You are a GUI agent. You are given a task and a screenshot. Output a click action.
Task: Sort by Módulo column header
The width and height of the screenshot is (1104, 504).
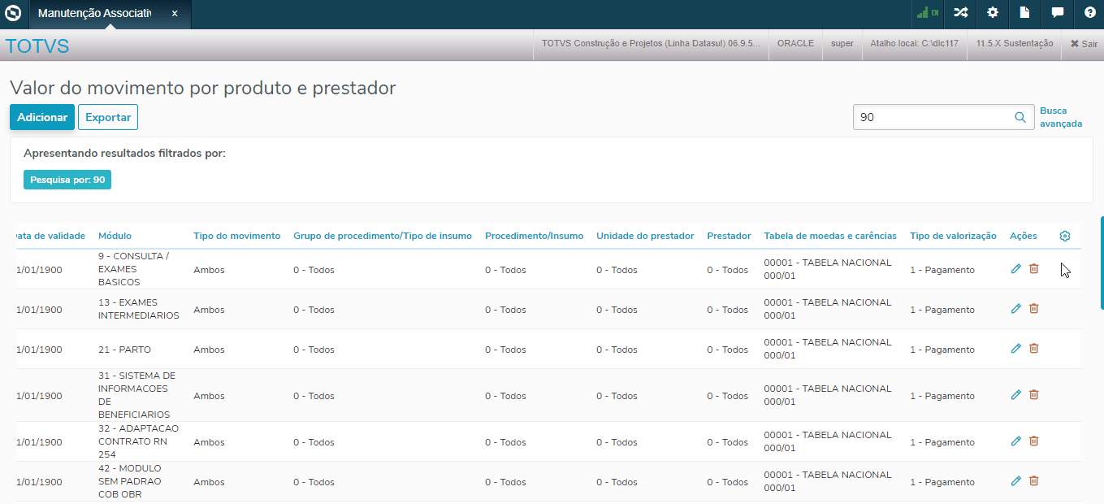tap(115, 236)
